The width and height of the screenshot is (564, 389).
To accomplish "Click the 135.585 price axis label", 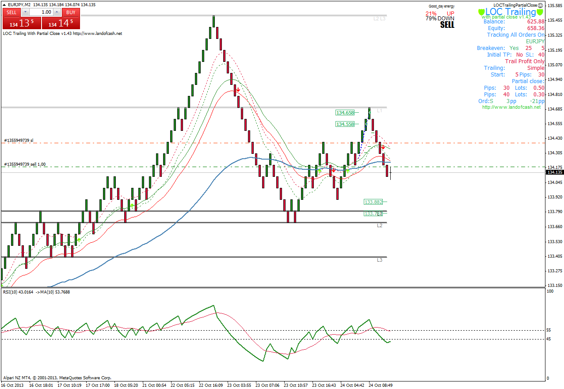I will point(555,6).
